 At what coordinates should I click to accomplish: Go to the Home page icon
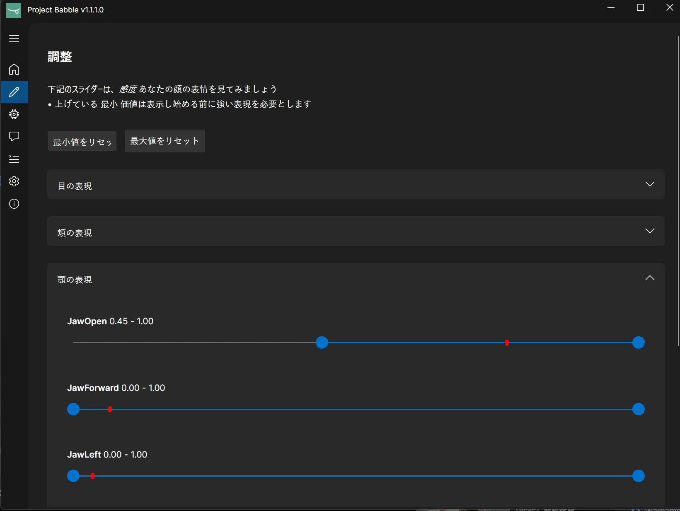[x=14, y=69]
